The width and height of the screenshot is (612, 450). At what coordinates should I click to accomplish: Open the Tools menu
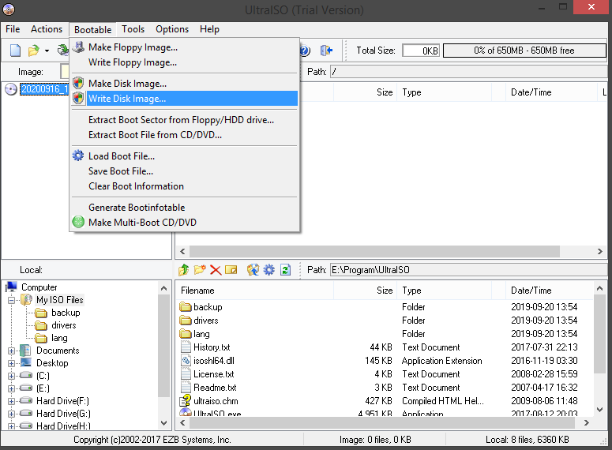pyautogui.click(x=133, y=29)
